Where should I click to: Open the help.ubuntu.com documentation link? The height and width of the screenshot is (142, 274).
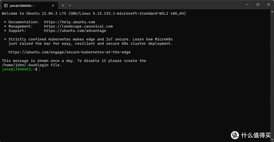click(69, 22)
